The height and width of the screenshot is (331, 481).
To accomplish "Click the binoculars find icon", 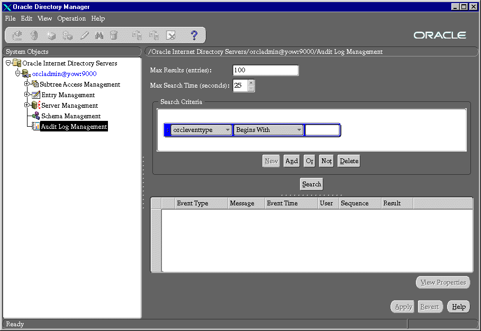I will tap(99, 35).
